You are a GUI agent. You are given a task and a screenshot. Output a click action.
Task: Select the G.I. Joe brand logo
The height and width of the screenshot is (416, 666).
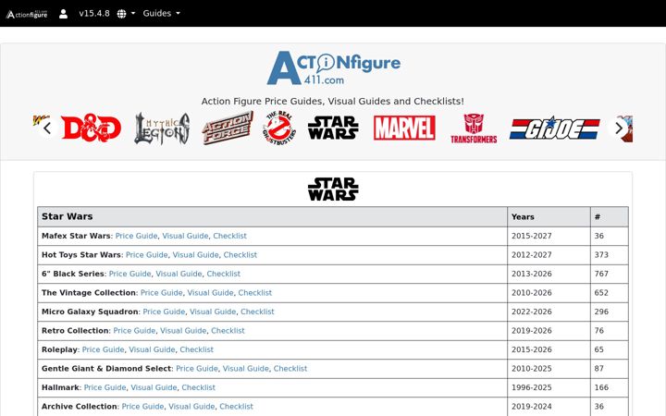click(555, 128)
